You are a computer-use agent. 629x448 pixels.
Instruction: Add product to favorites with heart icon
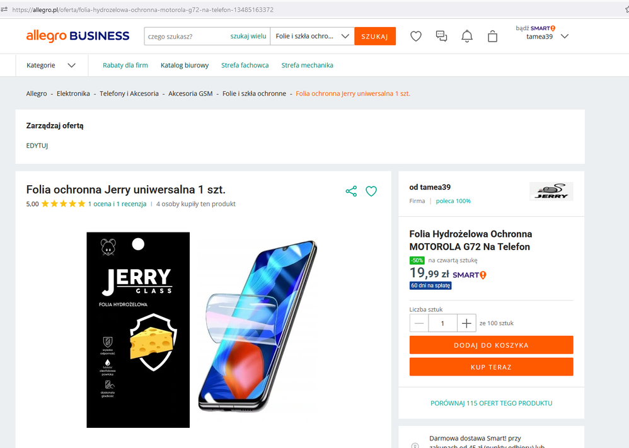[371, 191]
